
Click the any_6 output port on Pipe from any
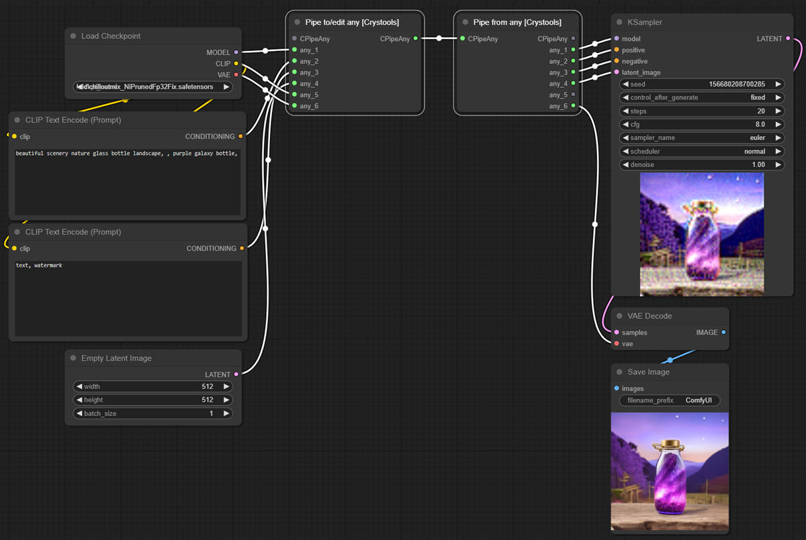pos(573,106)
